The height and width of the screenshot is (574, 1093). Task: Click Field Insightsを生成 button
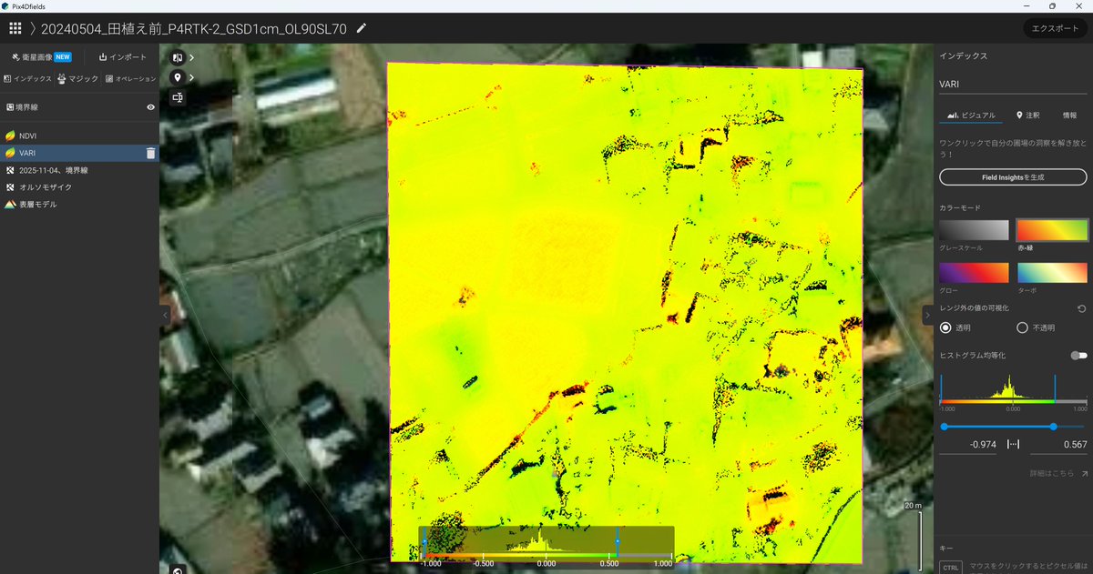[x=1013, y=176]
